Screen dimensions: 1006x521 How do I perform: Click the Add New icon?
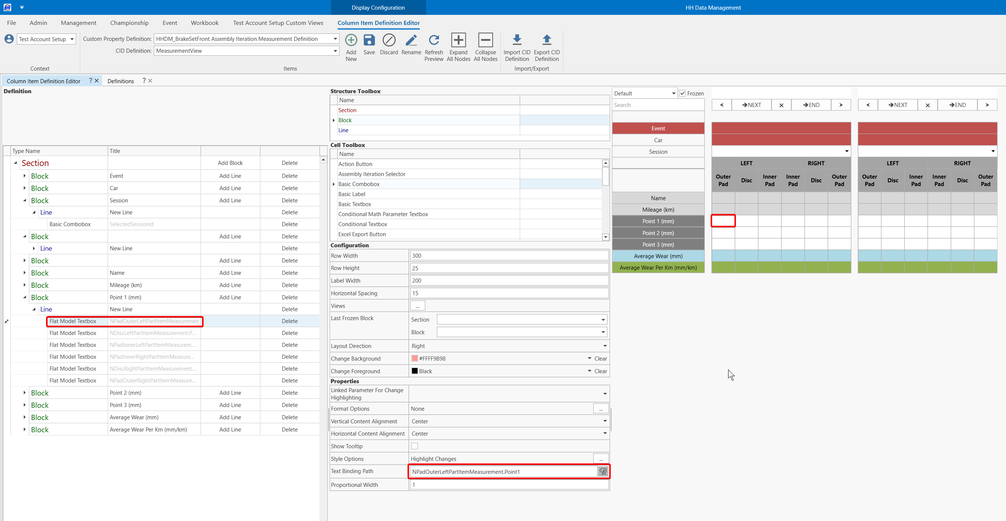point(351,40)
